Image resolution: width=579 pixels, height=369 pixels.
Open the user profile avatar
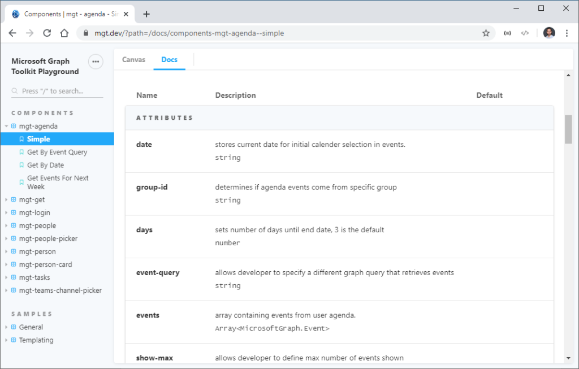(548, 33)
